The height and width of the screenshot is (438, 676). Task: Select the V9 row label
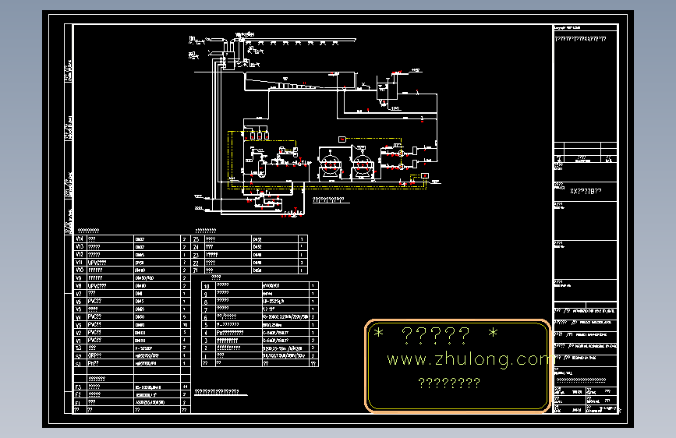[79, 278]
